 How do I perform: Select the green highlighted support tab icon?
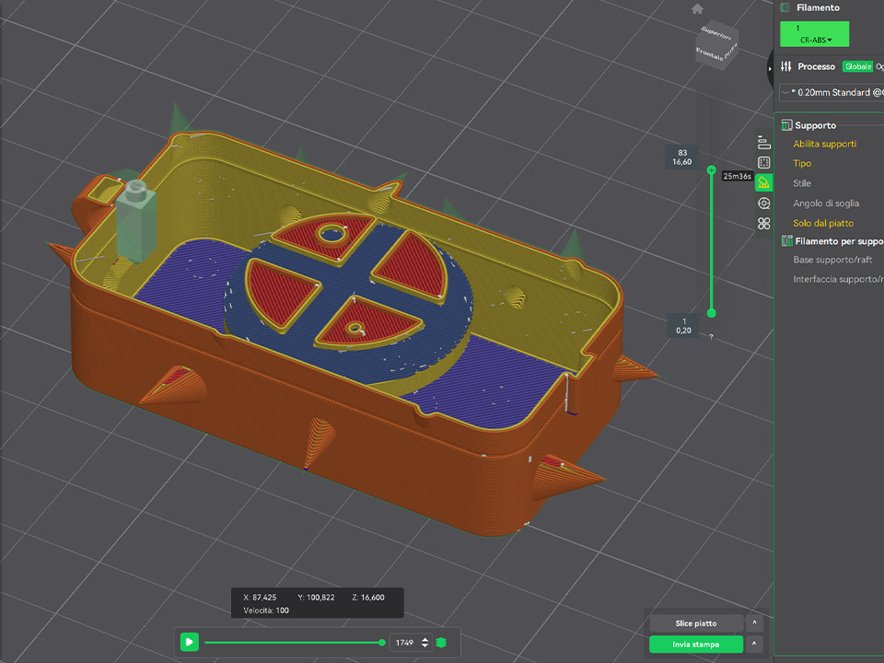point(763,183)
